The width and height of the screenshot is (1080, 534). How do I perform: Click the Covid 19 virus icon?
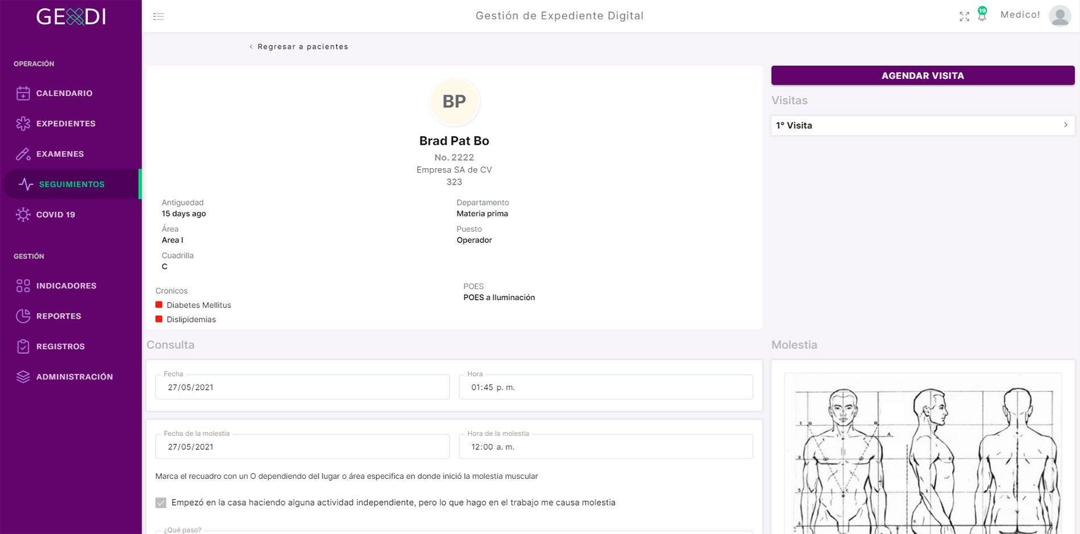coord(23,215)
